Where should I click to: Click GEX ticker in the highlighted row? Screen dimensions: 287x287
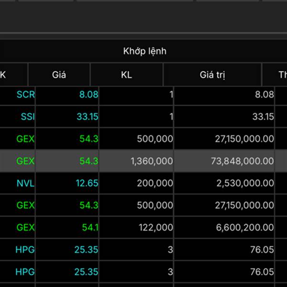click(x=25, y=161)
